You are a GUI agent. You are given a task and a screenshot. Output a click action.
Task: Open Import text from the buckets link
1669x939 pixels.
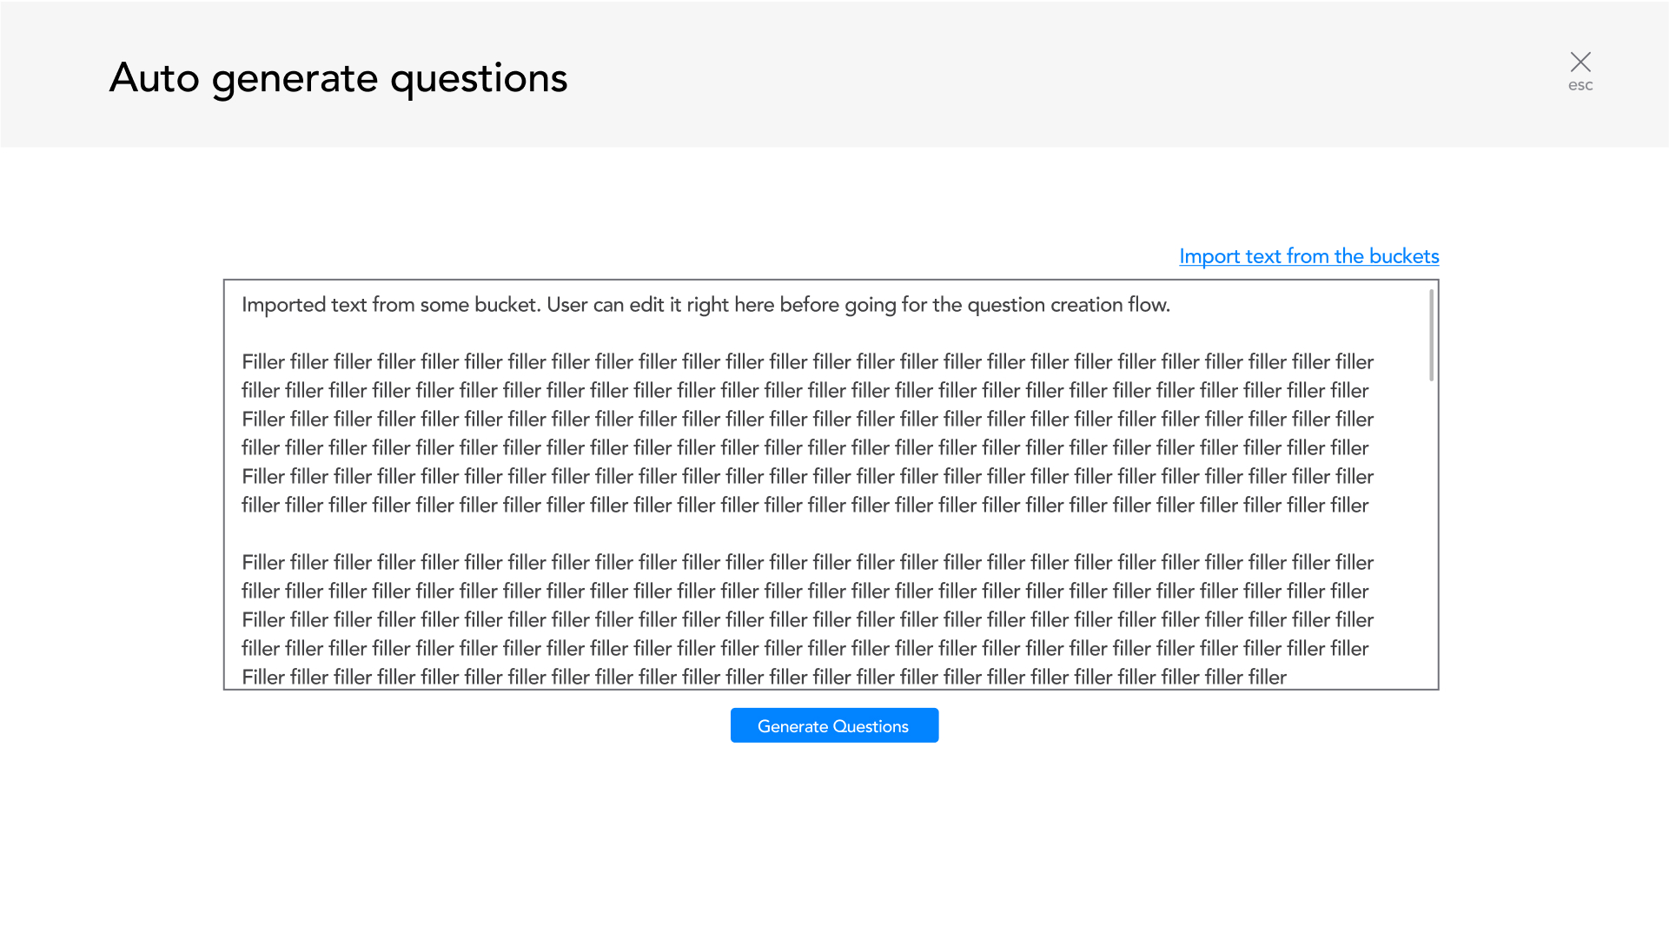(x=1308, y=256)
